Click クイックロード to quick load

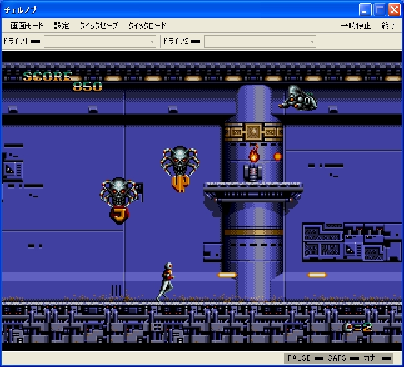tap(147, 26)
